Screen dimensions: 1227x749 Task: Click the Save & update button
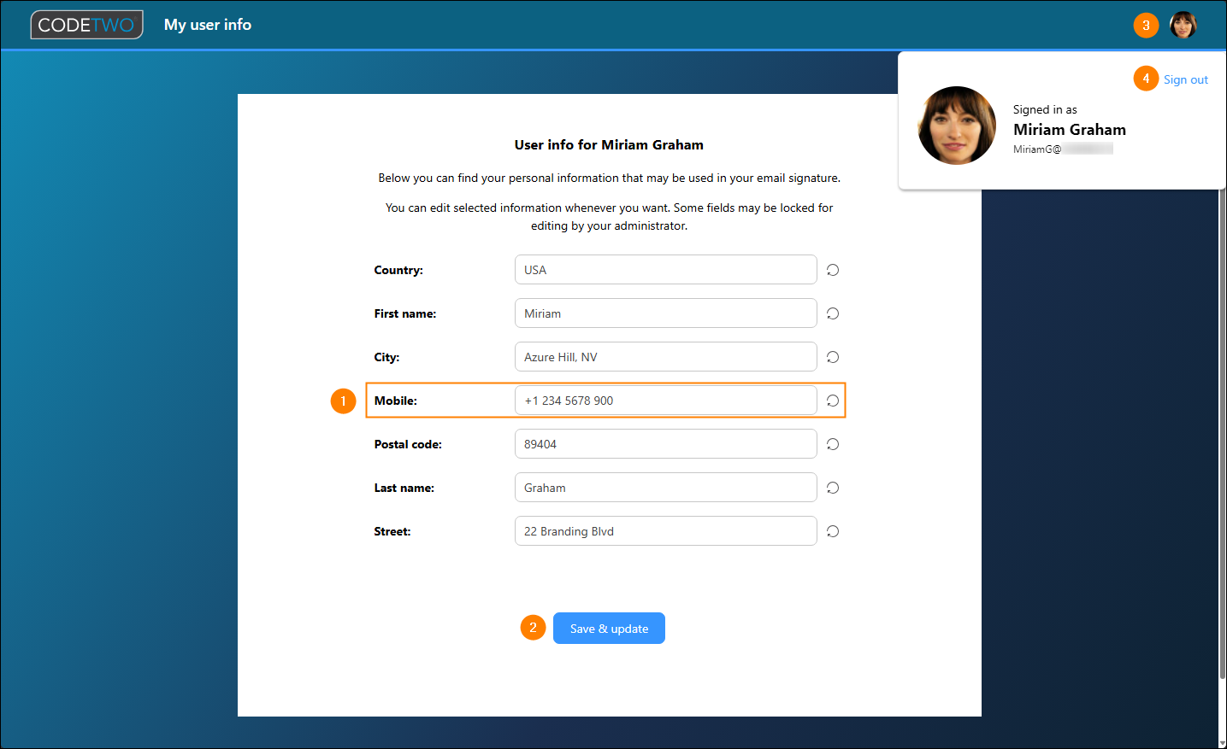[x=609, y=629]
